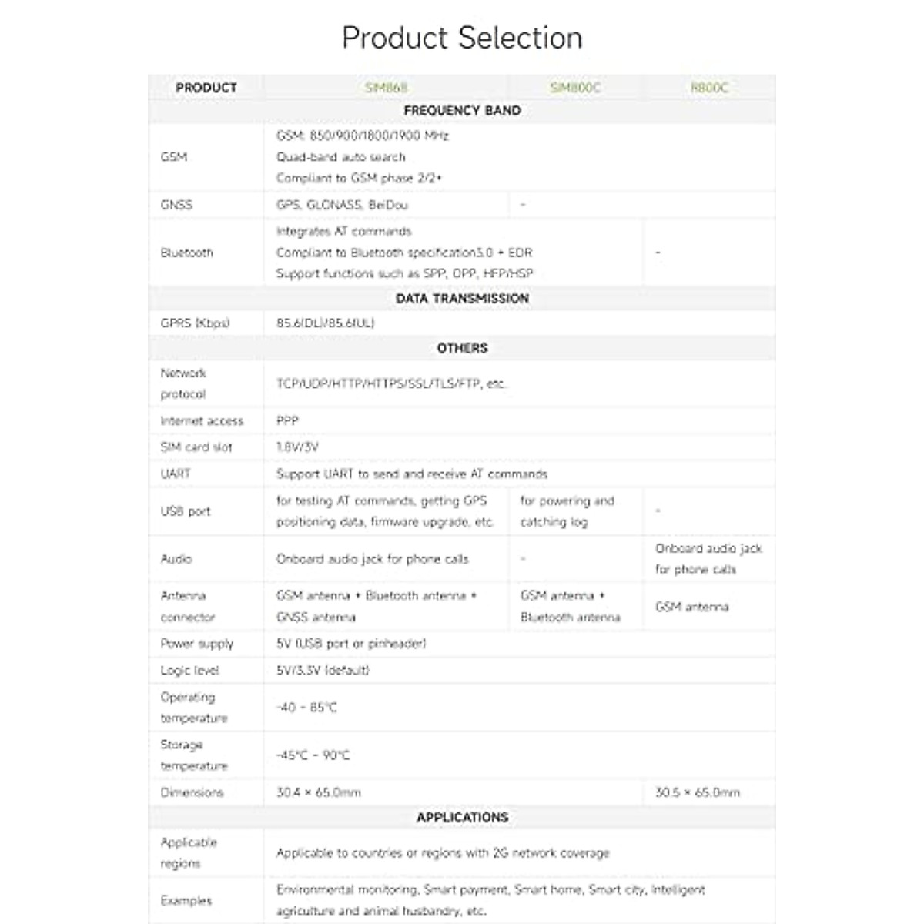Select the SIM card slot row label
924x924 pixels.
196,447
